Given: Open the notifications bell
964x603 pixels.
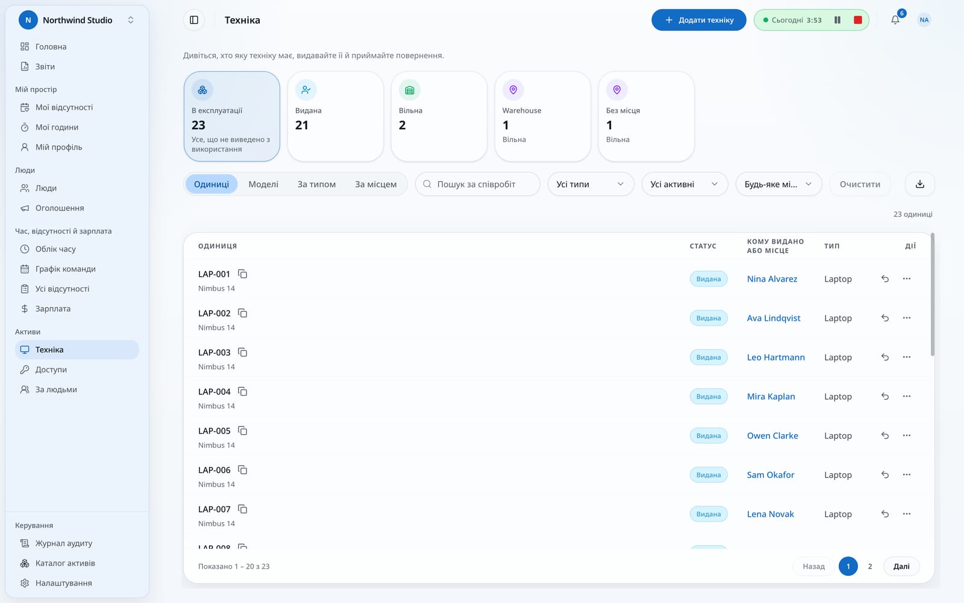Looking at the screenshot, I should (895, 20).
